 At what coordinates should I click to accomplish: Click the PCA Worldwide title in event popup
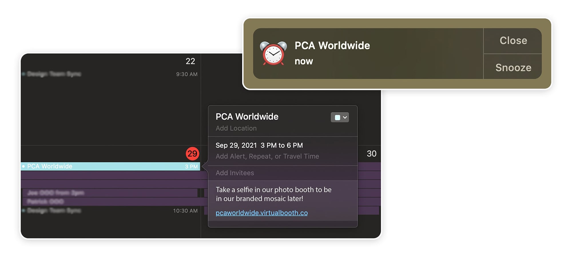click(x=247, y=117)
